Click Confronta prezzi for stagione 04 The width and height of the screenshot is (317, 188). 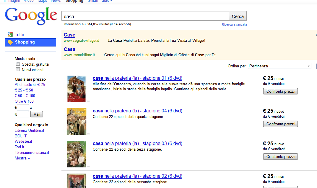click(280, 124)
